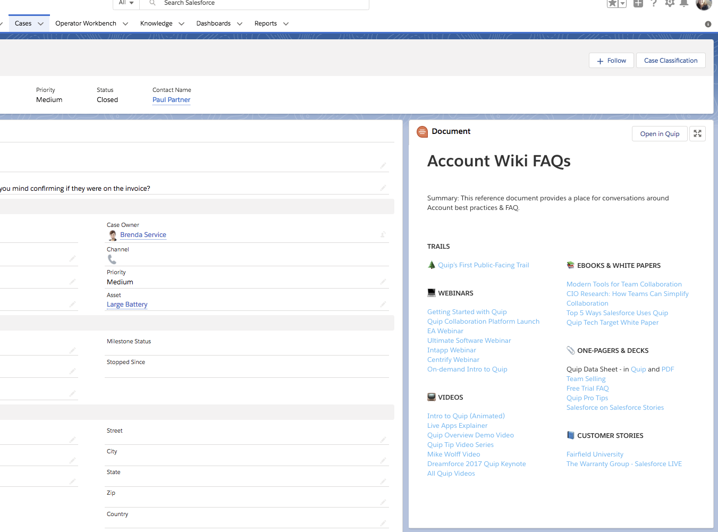This screenshot has height=532, width=718.
Task: Switch to the Cases tab
Action: (x=23, y=23)
